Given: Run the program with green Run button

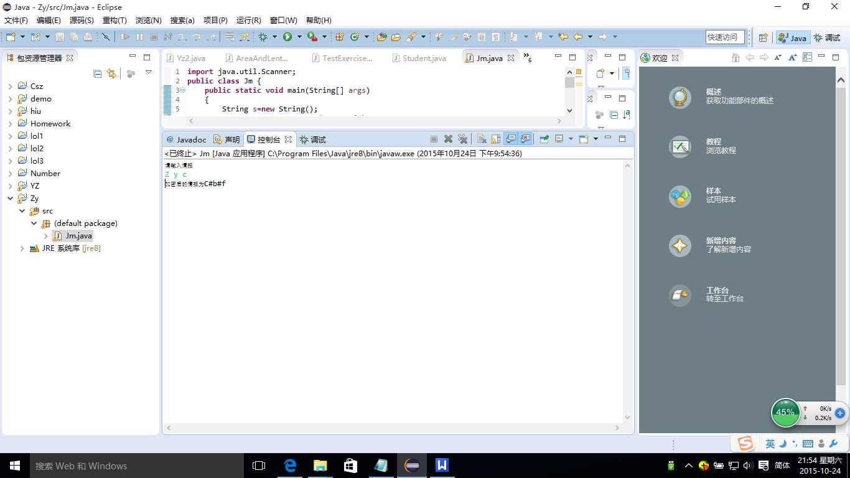Looking at the screenshot, I should 287,37.
